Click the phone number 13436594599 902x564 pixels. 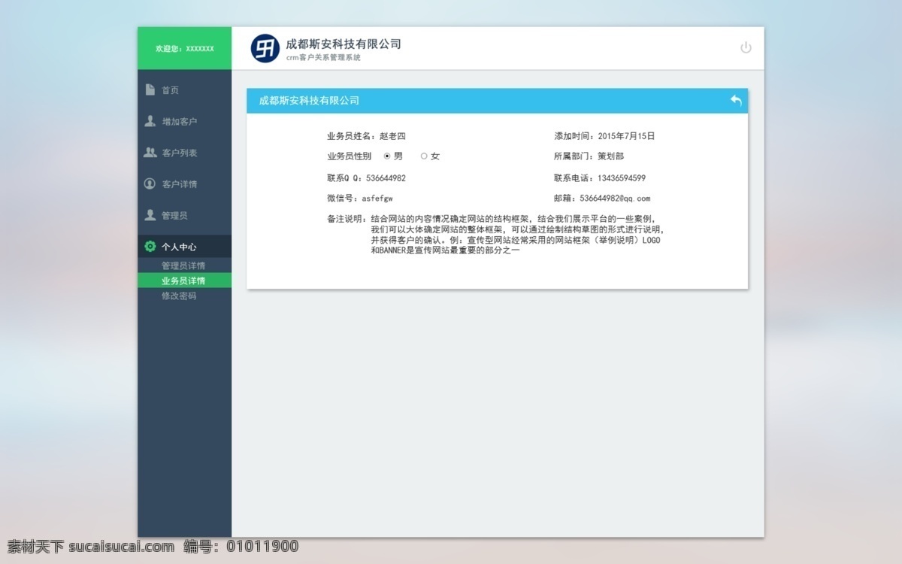(x=622, y=178)
